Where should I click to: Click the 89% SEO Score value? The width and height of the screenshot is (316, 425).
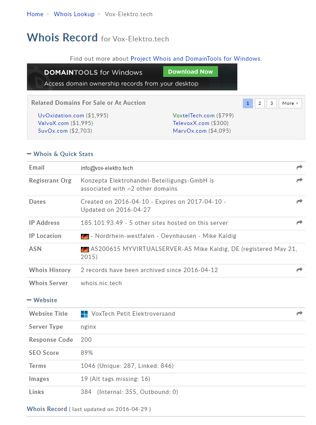[87, 353]
